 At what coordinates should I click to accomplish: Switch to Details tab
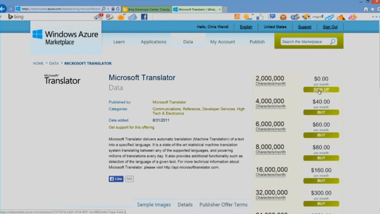click(185, 205)
